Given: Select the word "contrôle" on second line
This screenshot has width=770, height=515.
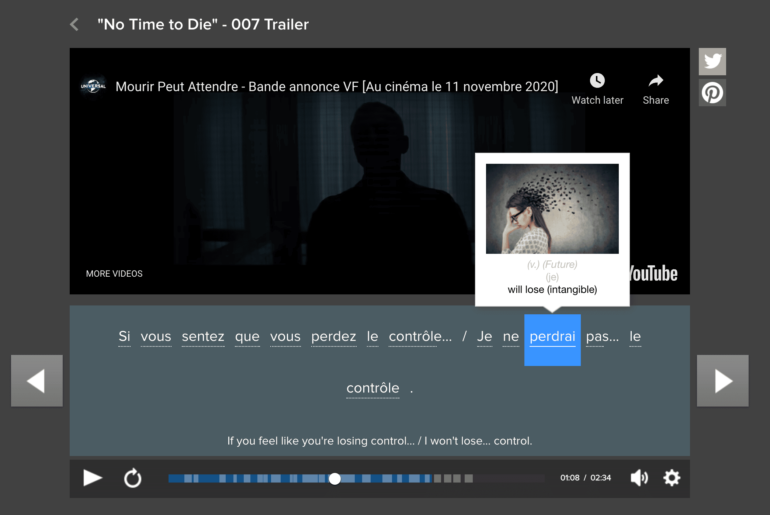Looking at the screenshot, I should 372,388.
